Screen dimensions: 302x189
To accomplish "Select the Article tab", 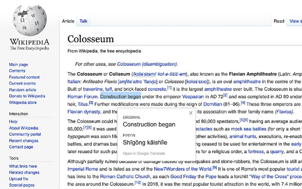I will 68,21.
